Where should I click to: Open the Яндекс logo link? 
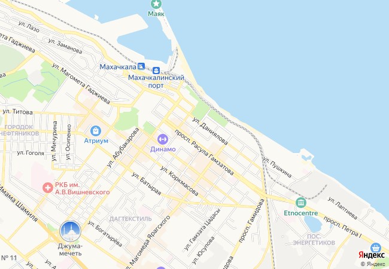[372, 255]
